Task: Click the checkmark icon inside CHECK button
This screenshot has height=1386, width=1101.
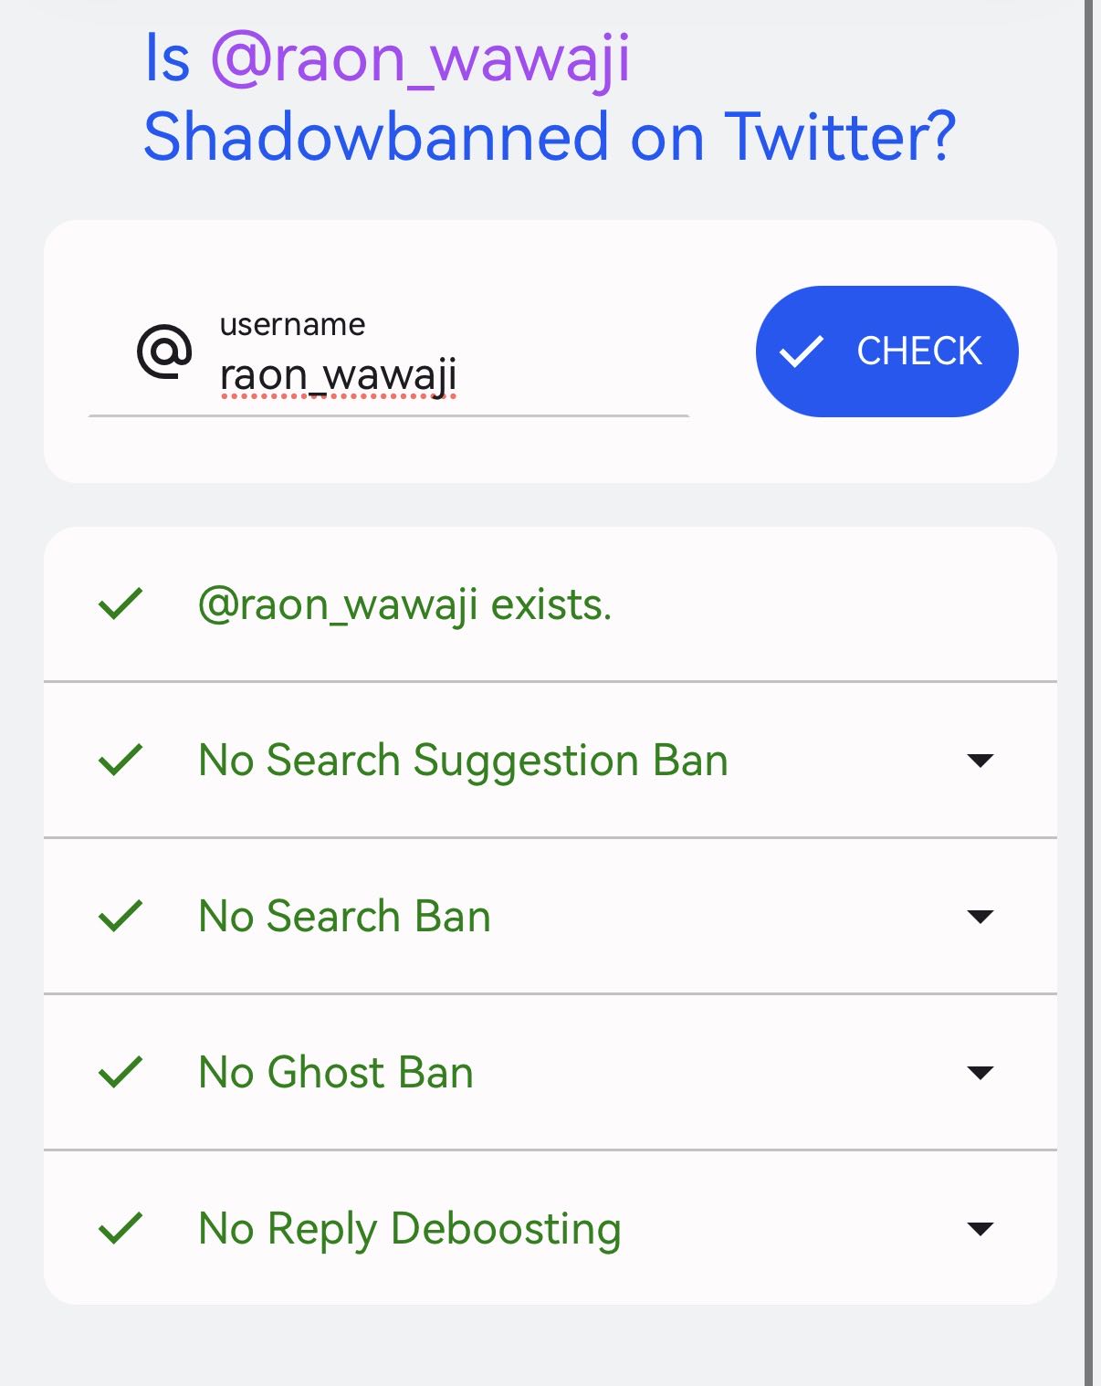Action: point(801,352)
